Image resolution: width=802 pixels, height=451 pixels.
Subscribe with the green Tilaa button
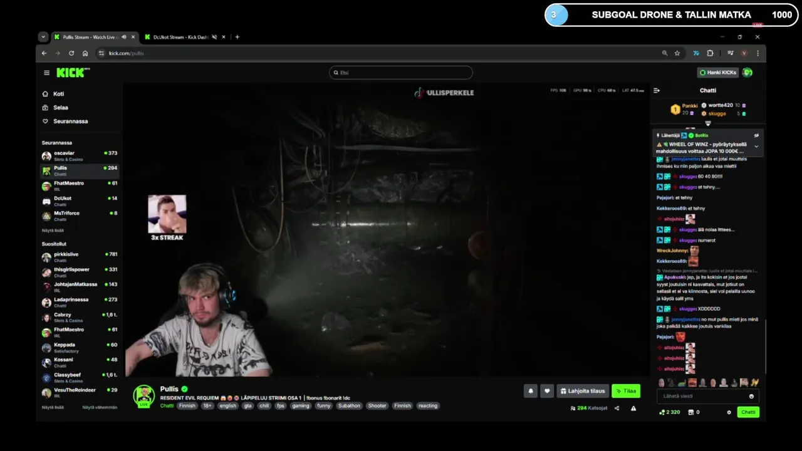point(626,391)
